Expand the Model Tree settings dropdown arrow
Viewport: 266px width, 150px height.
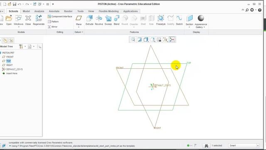point(25,46)
